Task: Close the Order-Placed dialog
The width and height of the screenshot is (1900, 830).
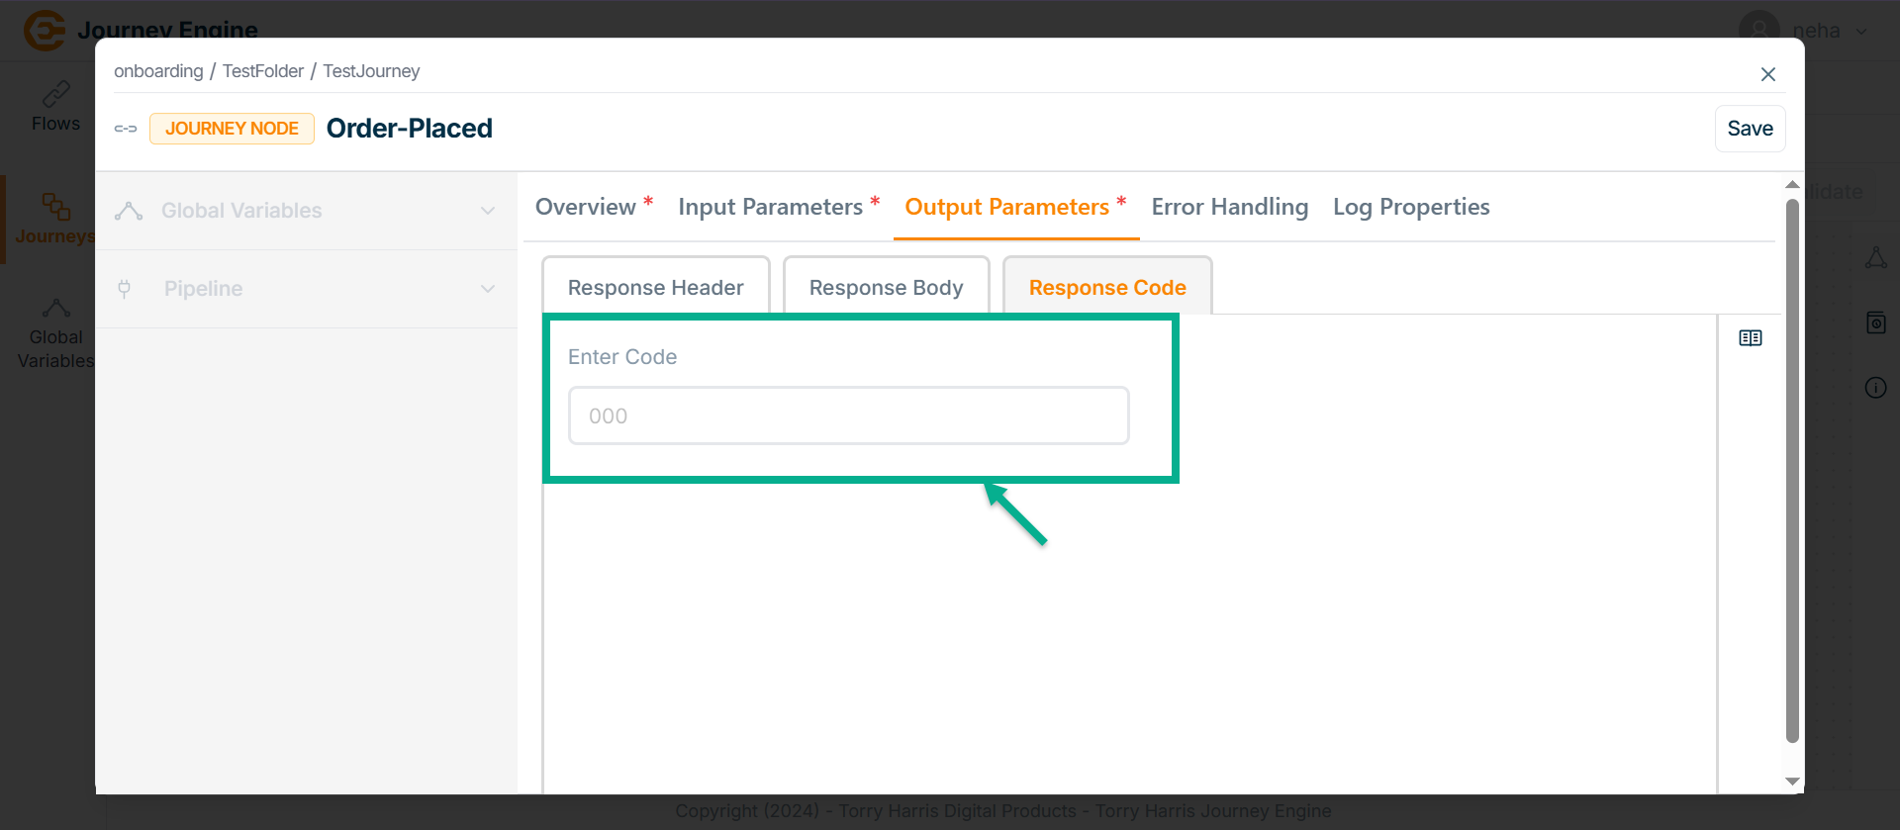Action: pos(1767,74)
